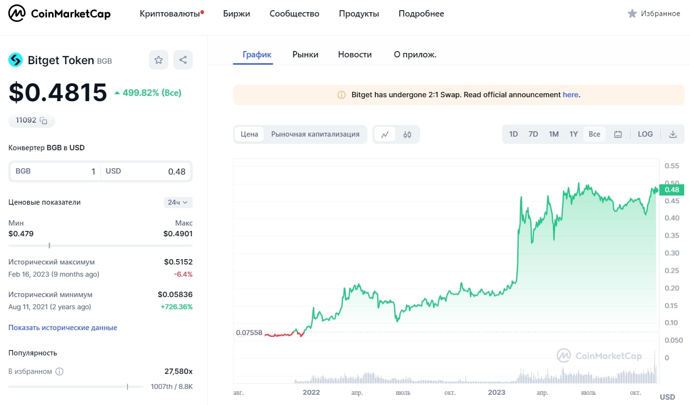Image resolution: width=690 pixels, height=405 pixels.
Task: Set chart range to 1M
Action: [554, 134]
